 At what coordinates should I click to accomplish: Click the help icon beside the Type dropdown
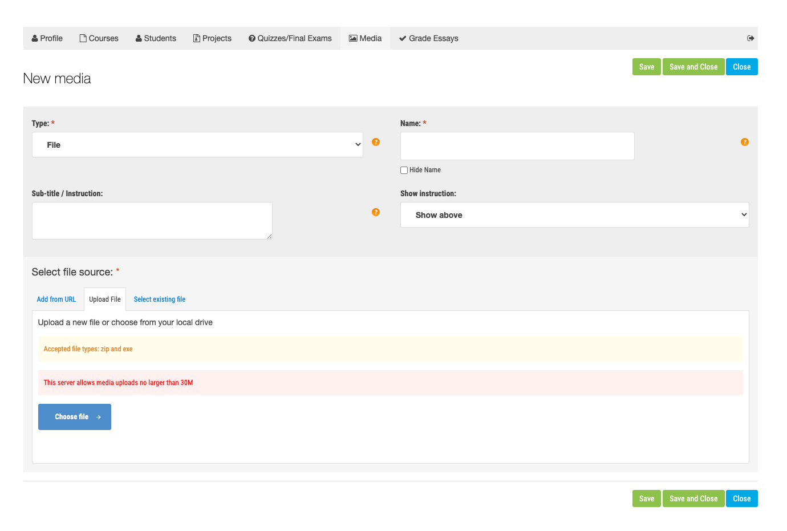point(376,142)
